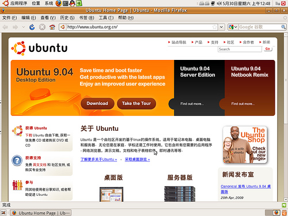This screenshot has width=288, height=216.
Task: Click the site favicon in the address bar
Action: point(63,27)
